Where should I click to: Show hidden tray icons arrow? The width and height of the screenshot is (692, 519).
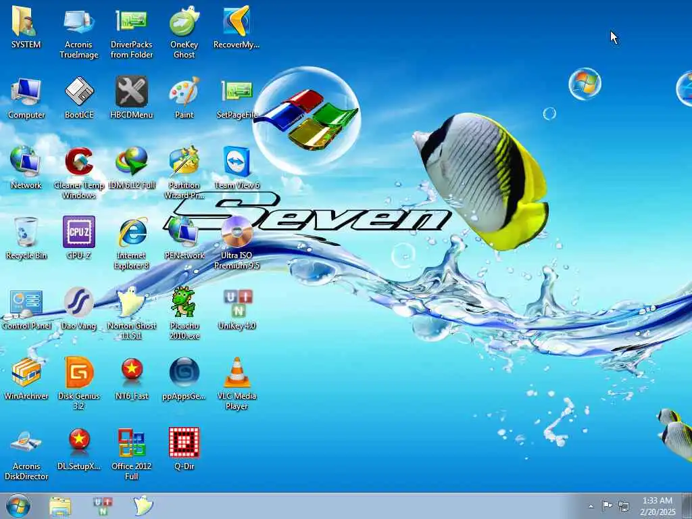click(x=591, y=506)
